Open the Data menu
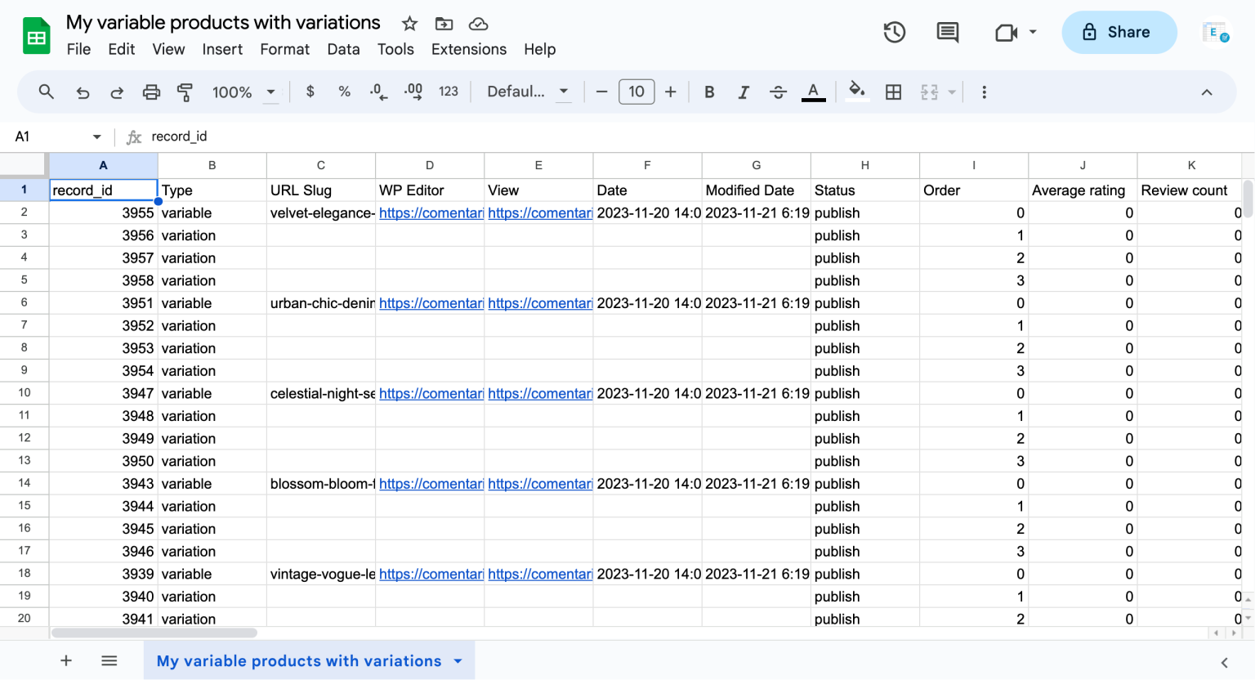 point(343,49)
